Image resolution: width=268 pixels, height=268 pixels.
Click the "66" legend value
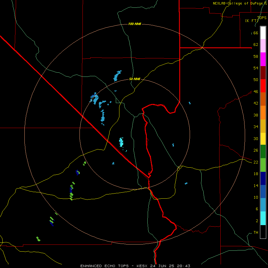click(256, 33)
